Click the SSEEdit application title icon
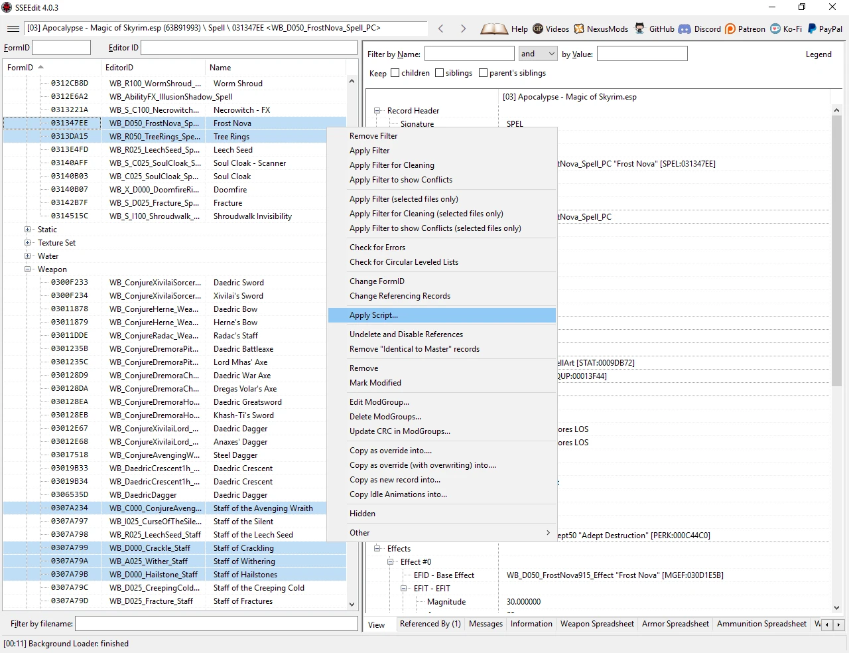 point(7,7)
